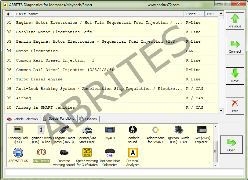
Task: Switch to the Vehicle Selection tab
Action: pos(23,119)
